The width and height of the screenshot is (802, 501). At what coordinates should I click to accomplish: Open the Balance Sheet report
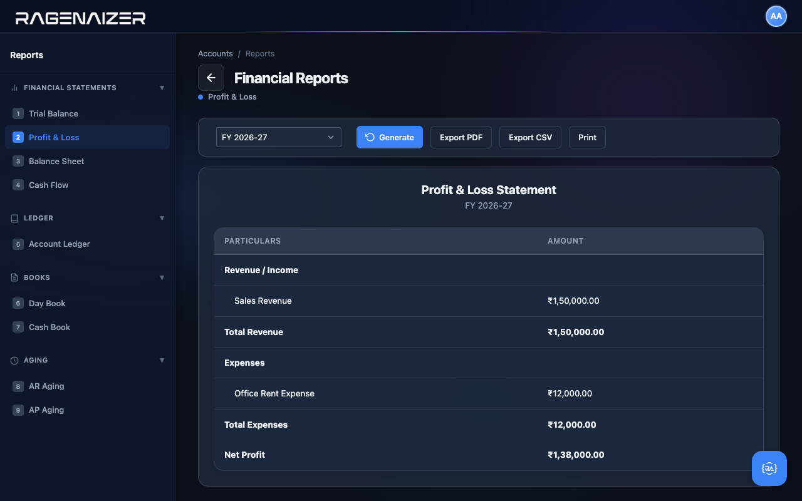pyautogui.click(x=87, y=161)
